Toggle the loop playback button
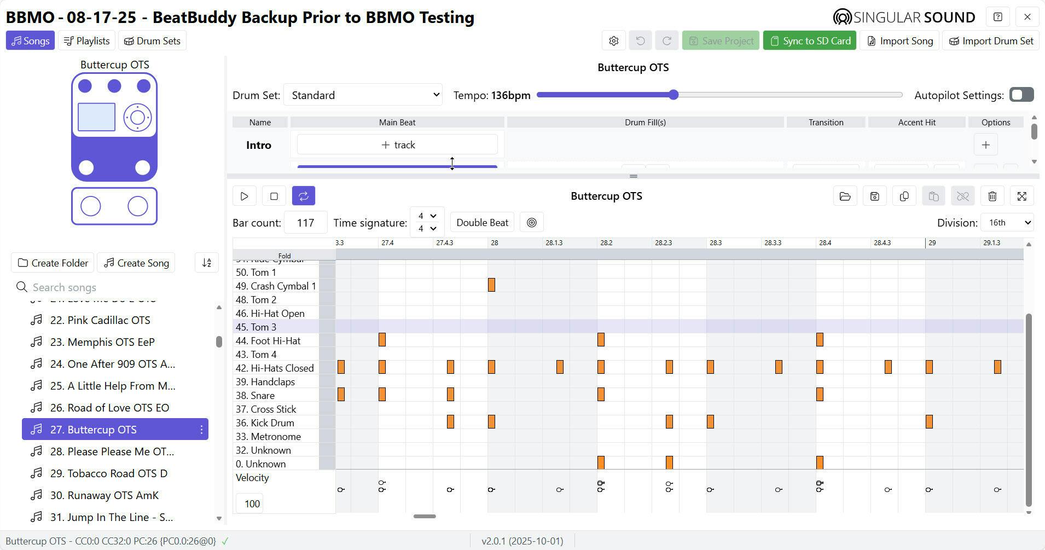This screenshot has height=550, width=1045. 304,196
